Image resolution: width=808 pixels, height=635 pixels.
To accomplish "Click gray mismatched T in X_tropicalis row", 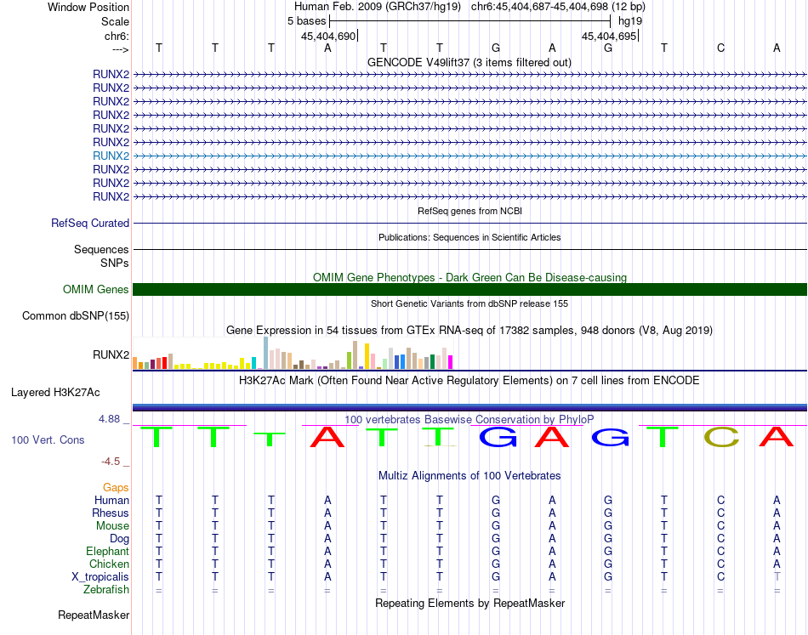I will [x=777, y=577].
